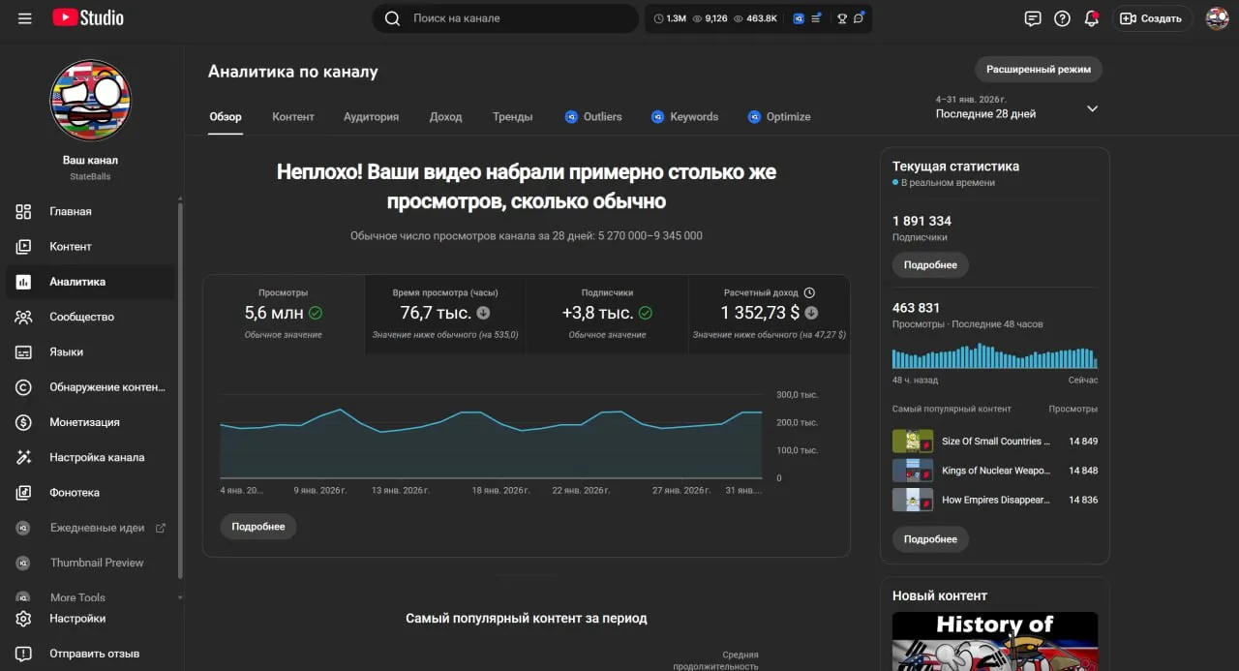This screenshot has height=671, width=1239.
Task: Open the chat bubble icon in extension bar
Action: pos(859,18)
